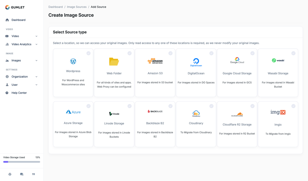Click the Wordpress logo icon
Screen dimensions: 308x181
coord(73,61)
